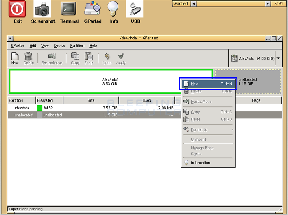Open the USB desktop icon
The image size is (288, 215).
[x=135, y=12]
